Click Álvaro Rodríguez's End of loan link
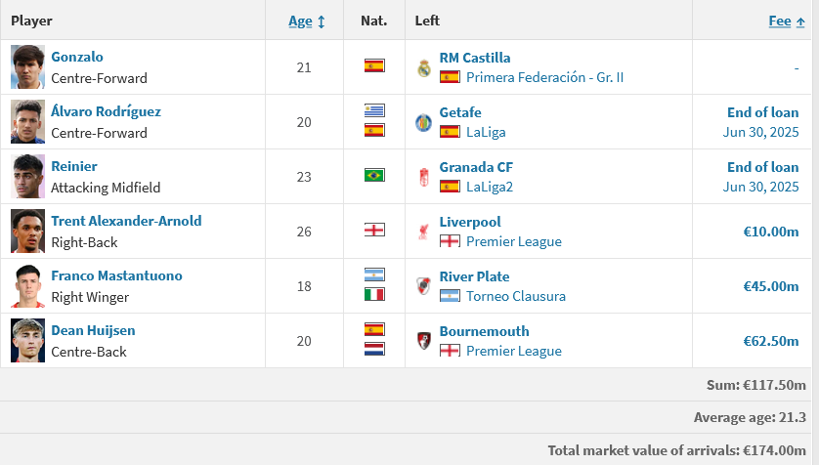The height and width of the screenshot is (465, 819). 762,112
